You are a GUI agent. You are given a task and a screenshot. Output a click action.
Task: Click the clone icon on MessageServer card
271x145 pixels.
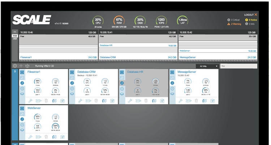[x=205, y=101]
